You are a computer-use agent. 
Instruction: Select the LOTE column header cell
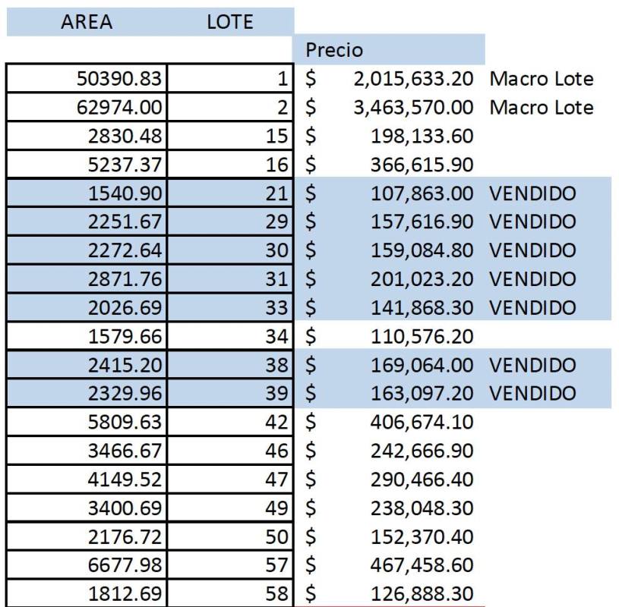[x=229, y=22]
